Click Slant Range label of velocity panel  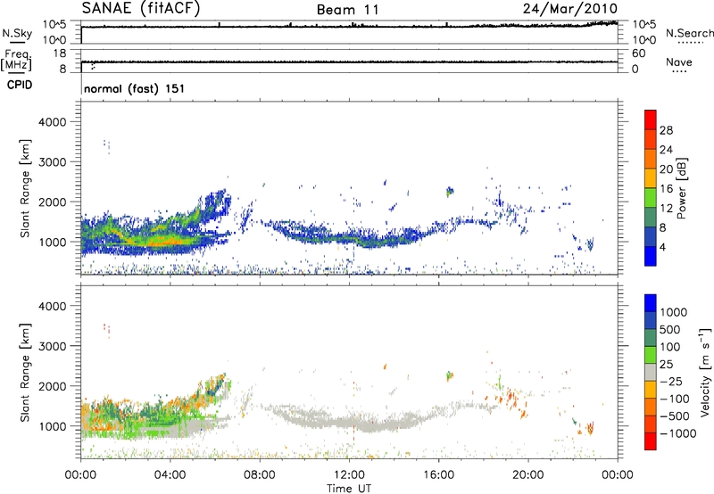pyautogui.click(x=25, y=373)
